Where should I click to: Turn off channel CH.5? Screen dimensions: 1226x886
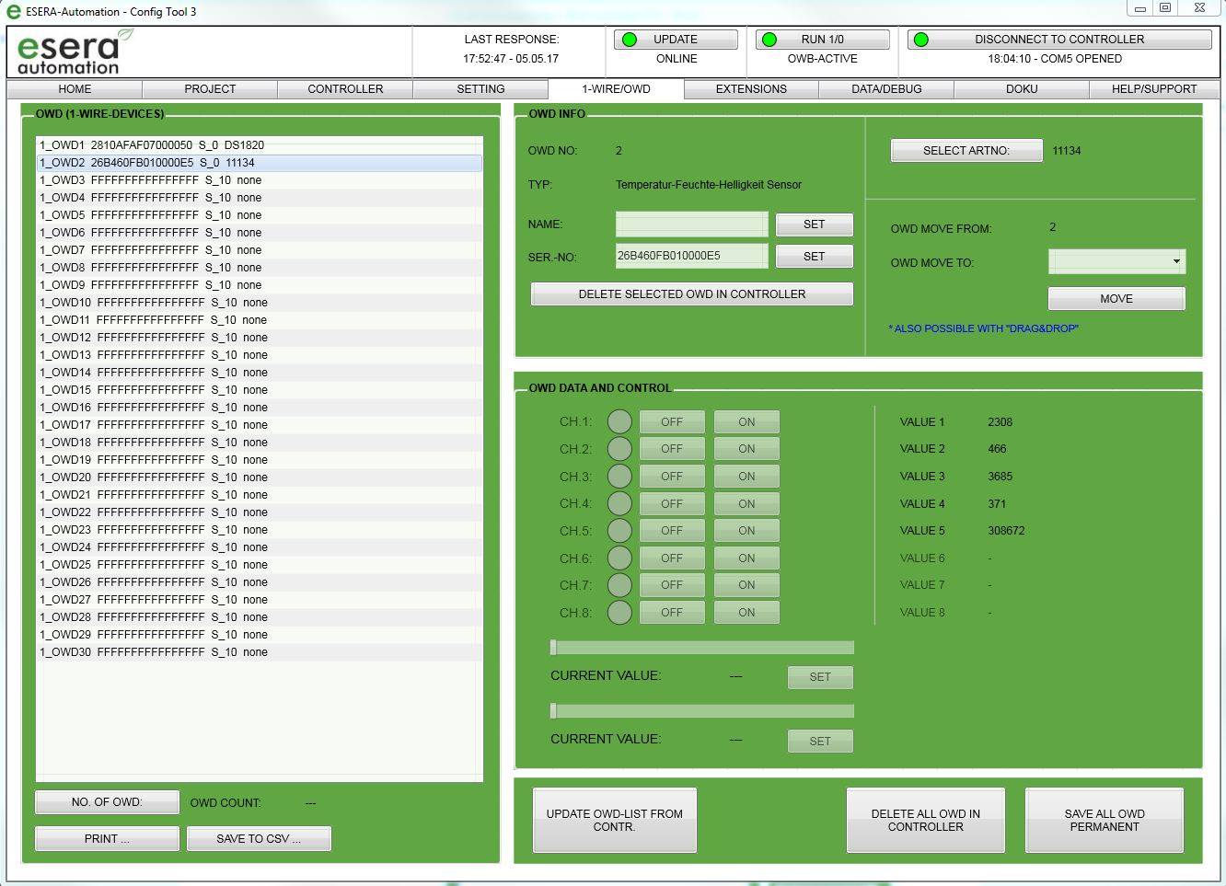tap(671, 530)
